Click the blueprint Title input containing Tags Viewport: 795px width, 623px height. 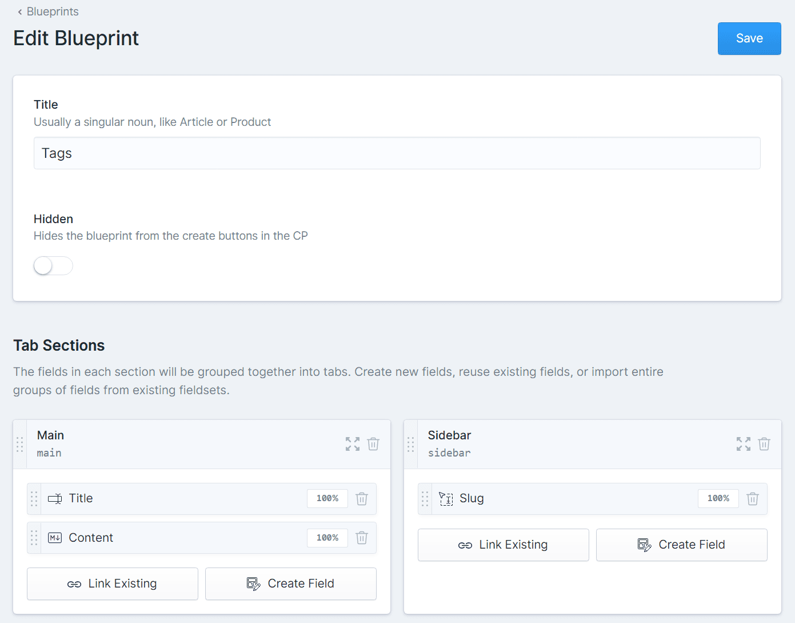tap(397, 153)
